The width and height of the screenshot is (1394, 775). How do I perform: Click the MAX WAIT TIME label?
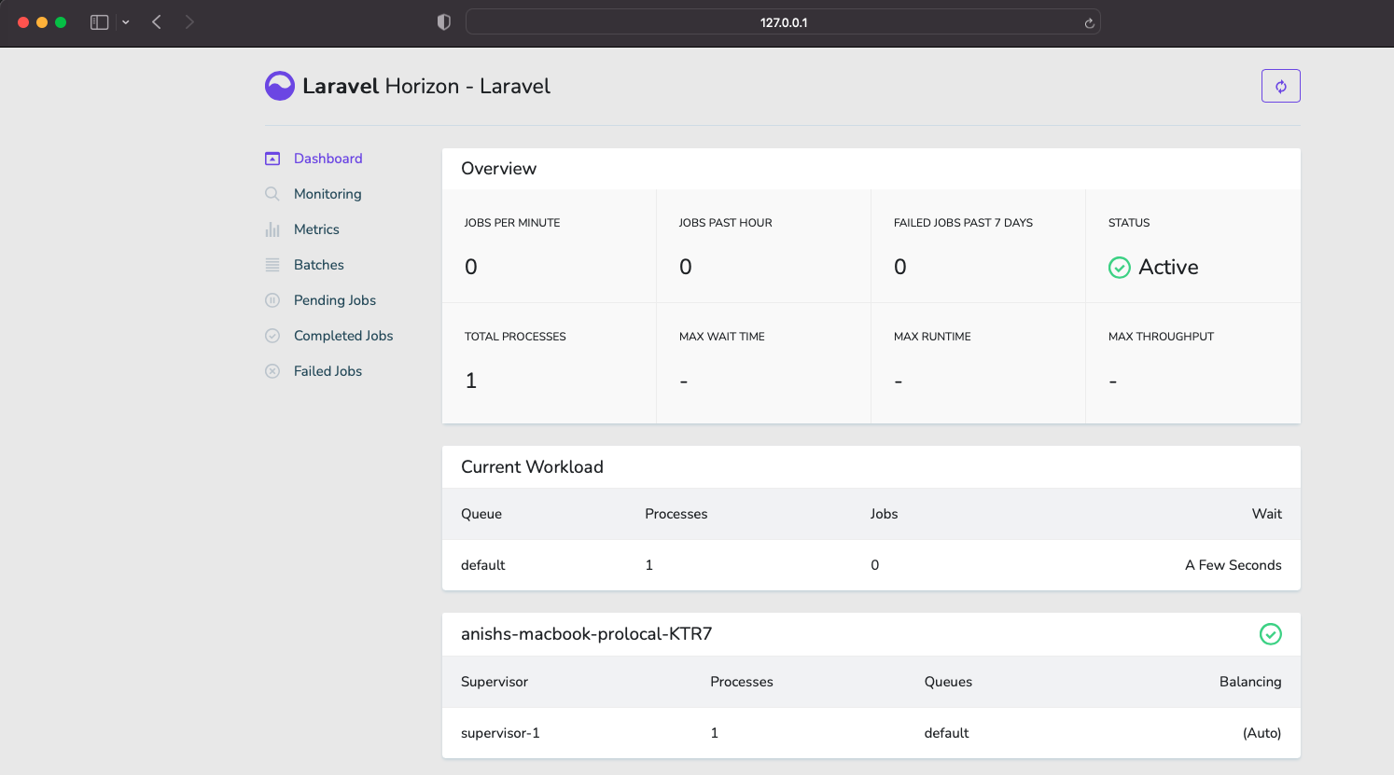(x=722, y=337)
